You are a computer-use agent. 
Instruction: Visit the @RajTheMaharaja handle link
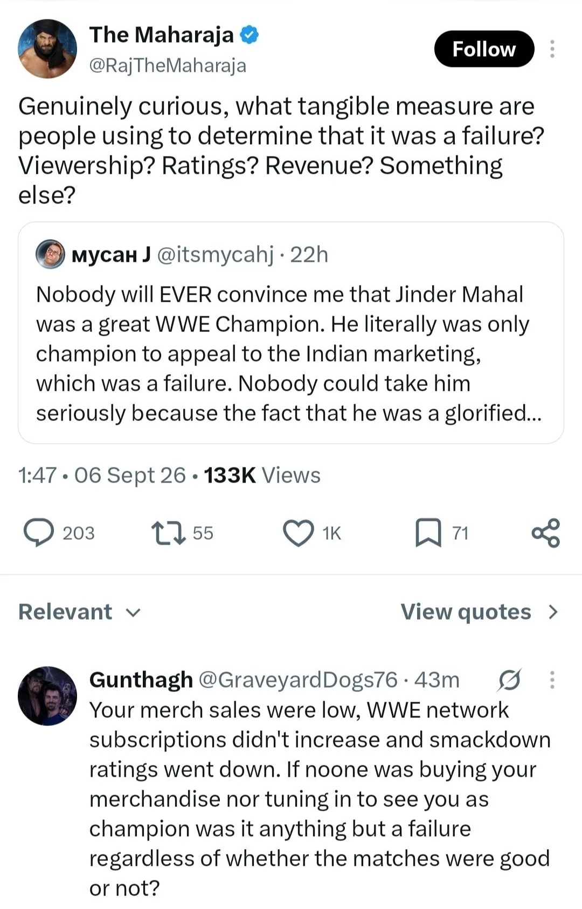point(168,65)
